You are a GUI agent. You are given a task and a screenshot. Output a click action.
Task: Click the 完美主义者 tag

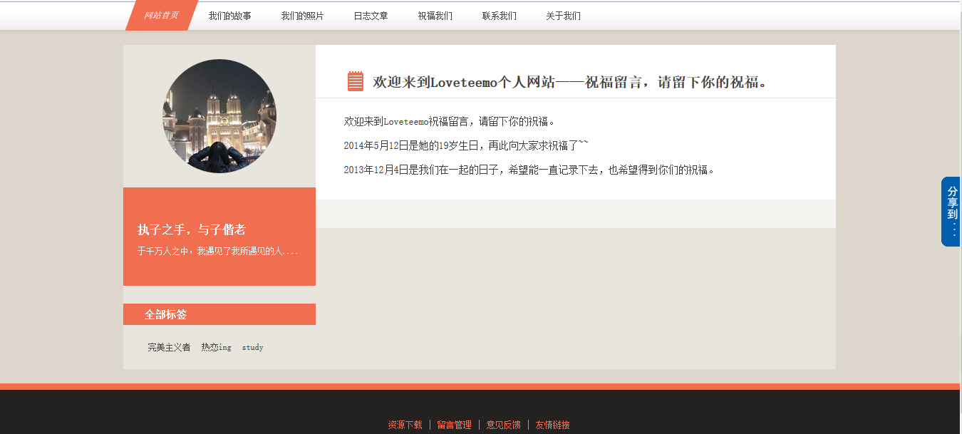pyautogui.click(x=169, y=348)
